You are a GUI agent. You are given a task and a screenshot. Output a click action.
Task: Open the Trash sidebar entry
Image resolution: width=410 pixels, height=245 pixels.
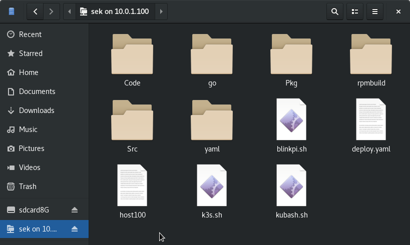click(28, 186)
